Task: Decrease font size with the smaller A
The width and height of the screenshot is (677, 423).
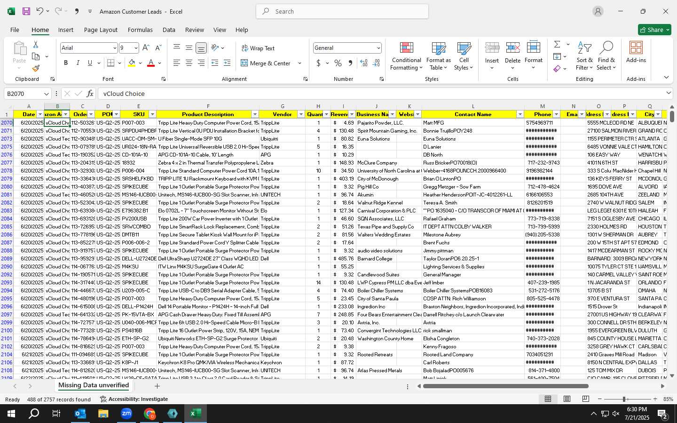Action: tap(158, 48)
